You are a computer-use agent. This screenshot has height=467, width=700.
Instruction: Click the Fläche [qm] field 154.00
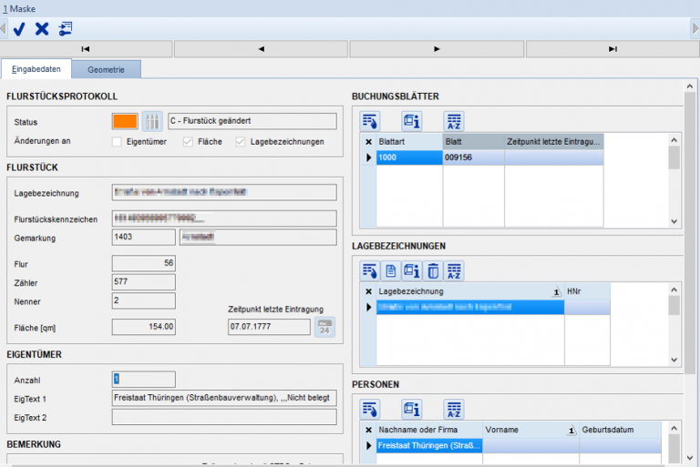point(144,327)
